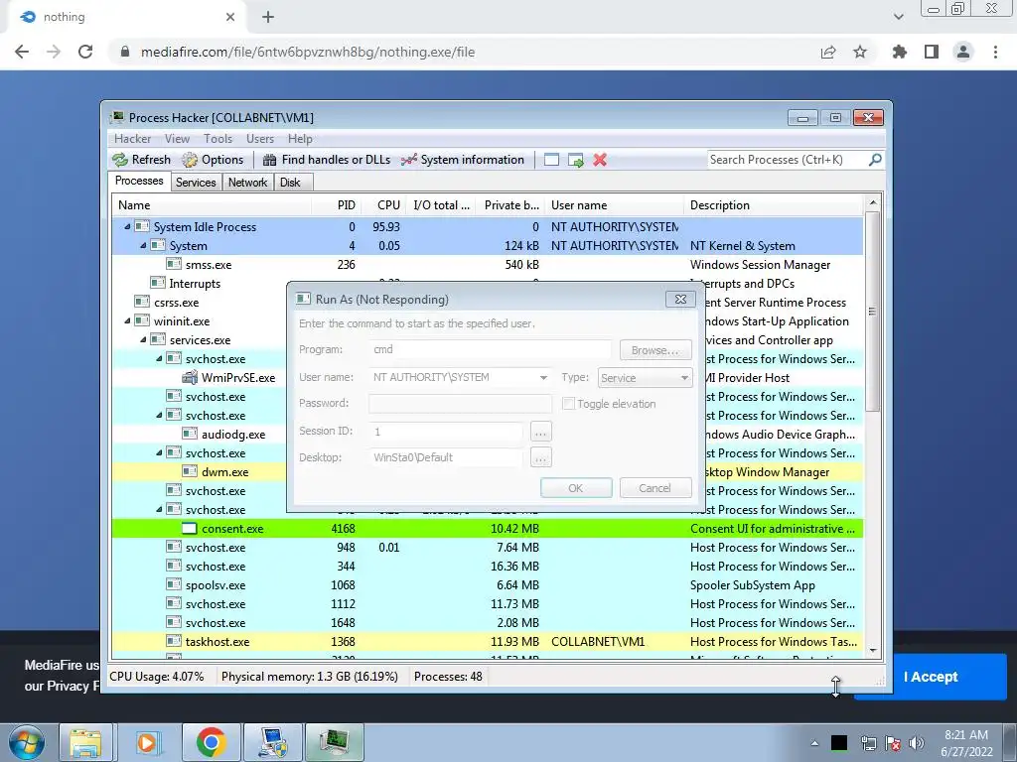Open the Type dropdown in Run As
The height and width of the screenshot is (762, 1017).
[x=645, y=378]
